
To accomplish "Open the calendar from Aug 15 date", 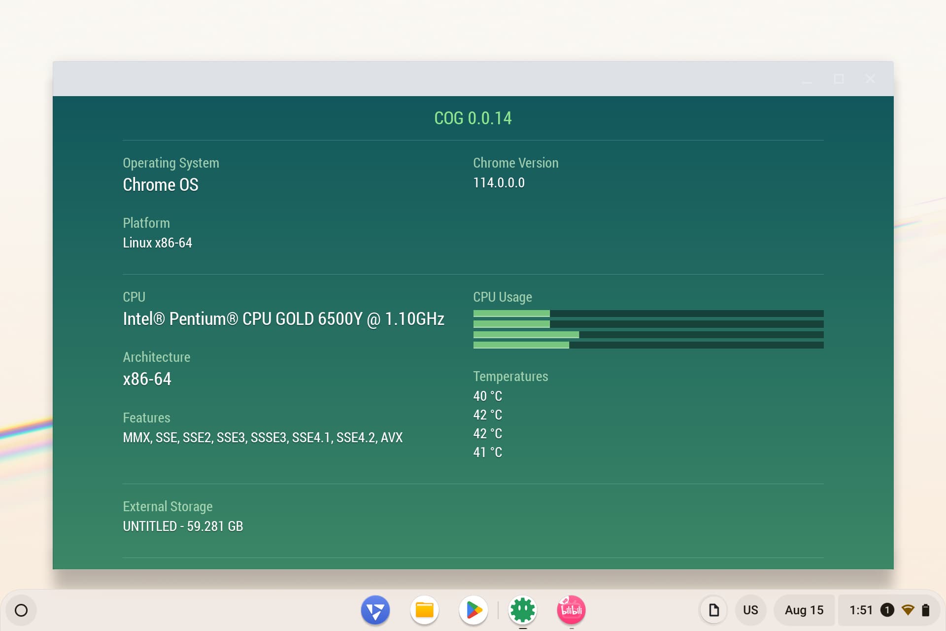I will pos(804,610).
